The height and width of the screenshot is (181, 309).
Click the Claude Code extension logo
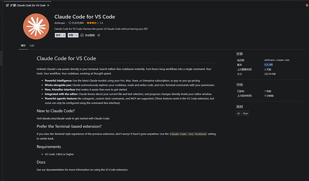click(x=36, y=26)
